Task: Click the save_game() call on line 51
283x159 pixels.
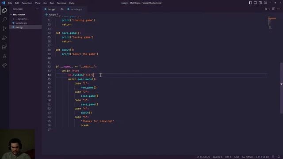Action: (x=89, y=104)
